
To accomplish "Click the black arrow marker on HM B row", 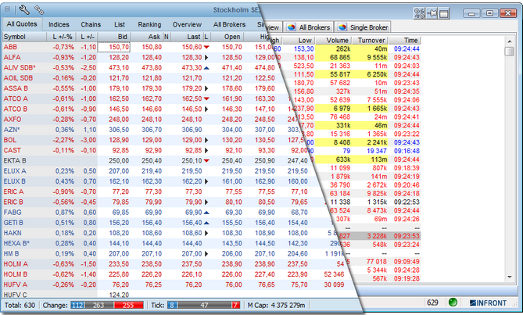I will [x=206, y=254].
